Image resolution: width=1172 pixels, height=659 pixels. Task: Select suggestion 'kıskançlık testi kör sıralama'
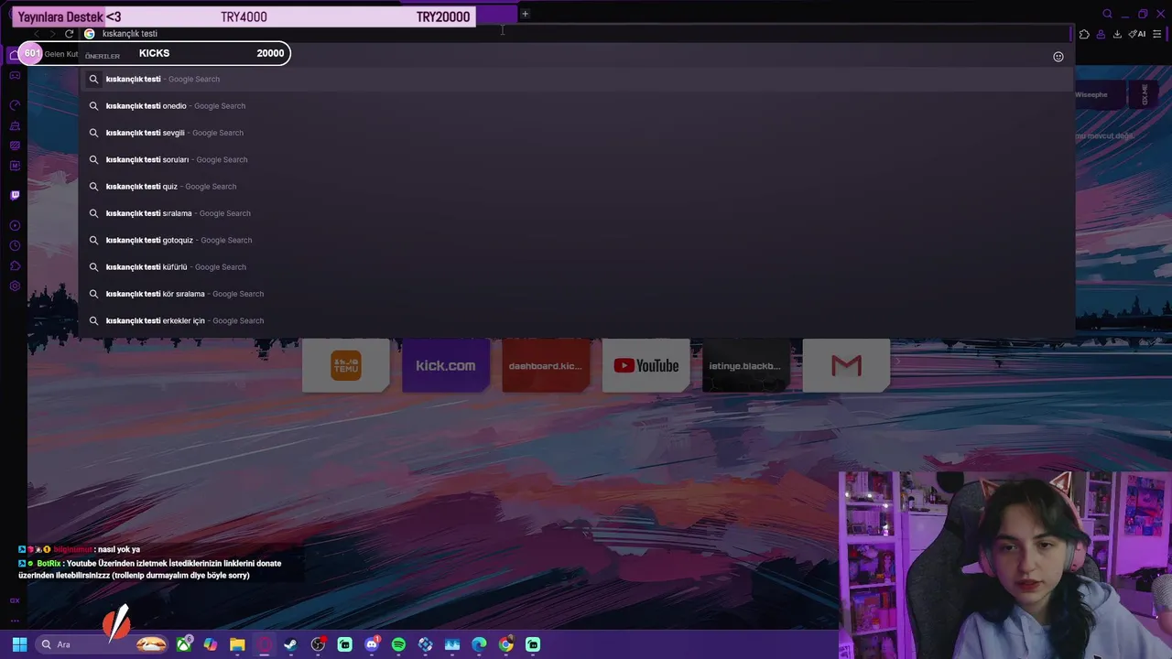576,294
